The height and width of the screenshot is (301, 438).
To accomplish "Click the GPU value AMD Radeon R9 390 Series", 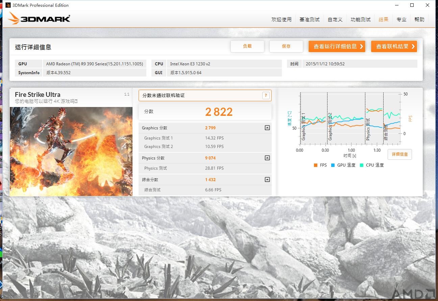I will (x=95, y=64).
